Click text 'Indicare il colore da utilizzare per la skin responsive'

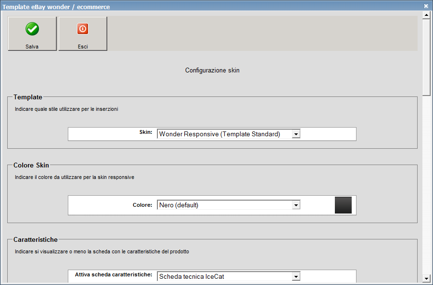point(75,177)
